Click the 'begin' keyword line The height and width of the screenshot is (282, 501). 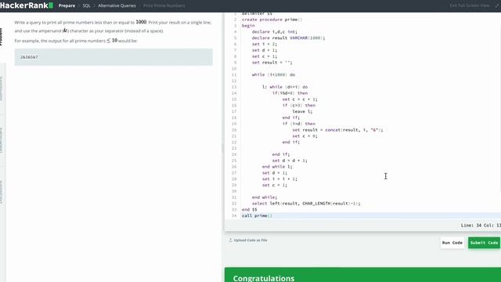[x=248, y=26]
